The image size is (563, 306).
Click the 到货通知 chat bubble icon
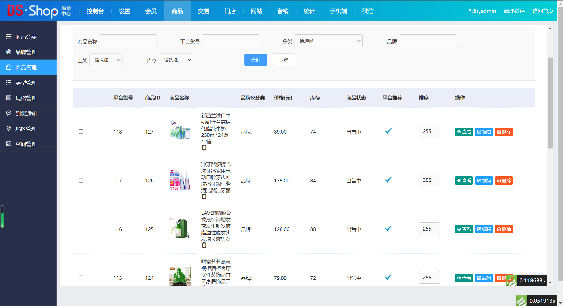click(x=9, y=113)
